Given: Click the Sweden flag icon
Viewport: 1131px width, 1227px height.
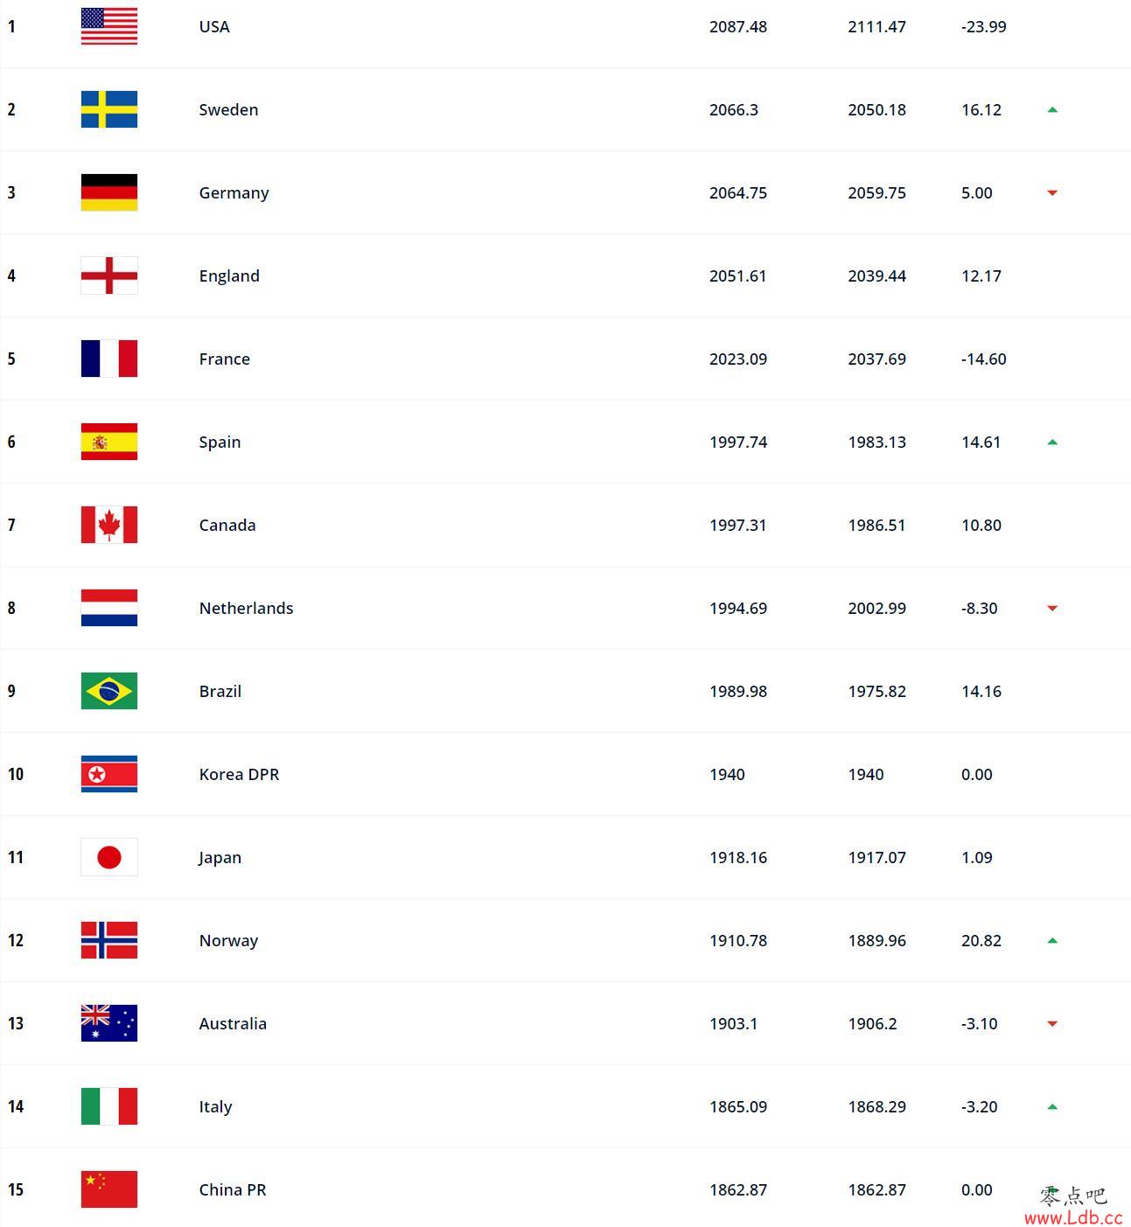Looking at the screenshot, I should click(x=109, y=109).
